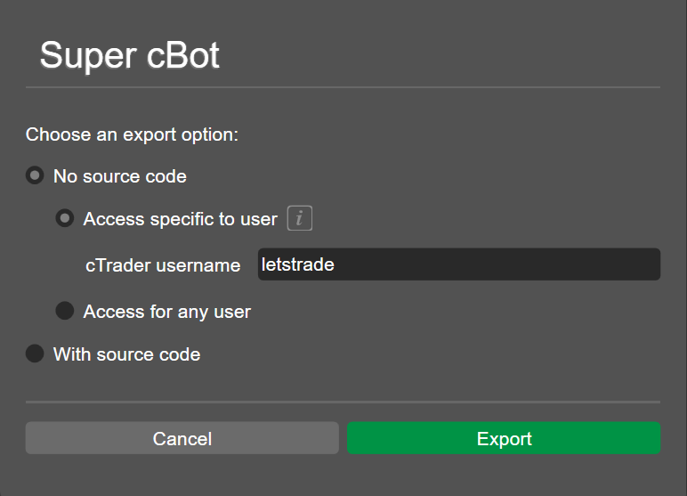The height and width of the screenshot is (496, 687).
Task: Click the "No source code" label text
Action: pos(120,176)
